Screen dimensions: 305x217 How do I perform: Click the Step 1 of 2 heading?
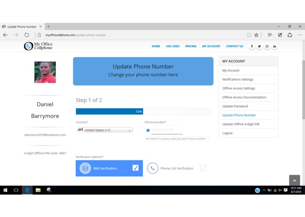pyautogui.click(x=89, y=100)
